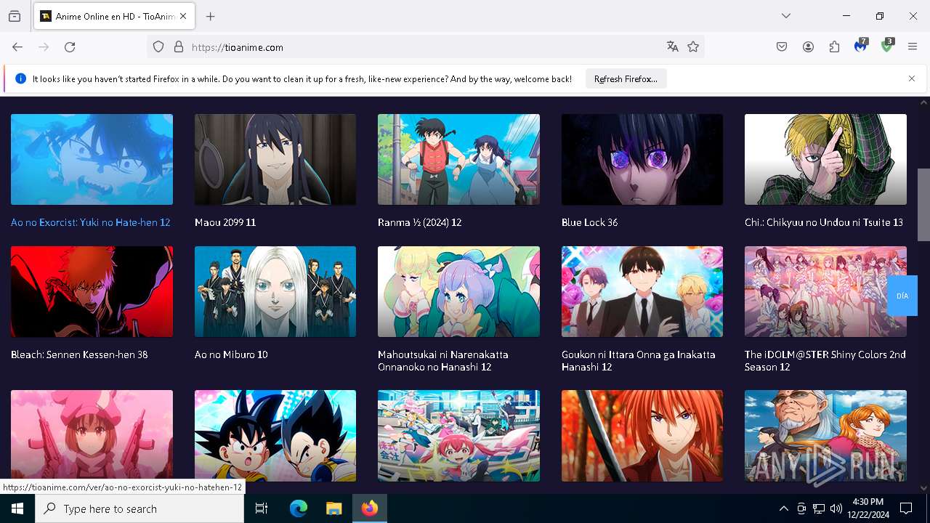This screenshot has width=930, height=523.
Task: Open File Explorer from the taskbar
Action: [333, 508]
